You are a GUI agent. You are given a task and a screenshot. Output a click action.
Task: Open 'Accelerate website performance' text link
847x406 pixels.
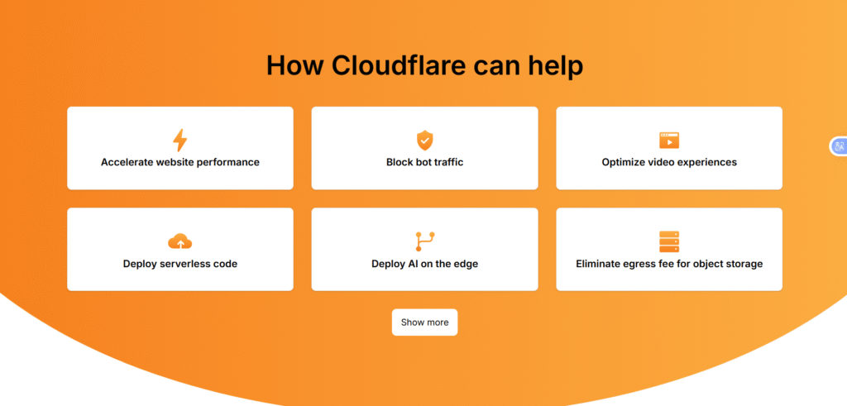(x=179, y=162)
